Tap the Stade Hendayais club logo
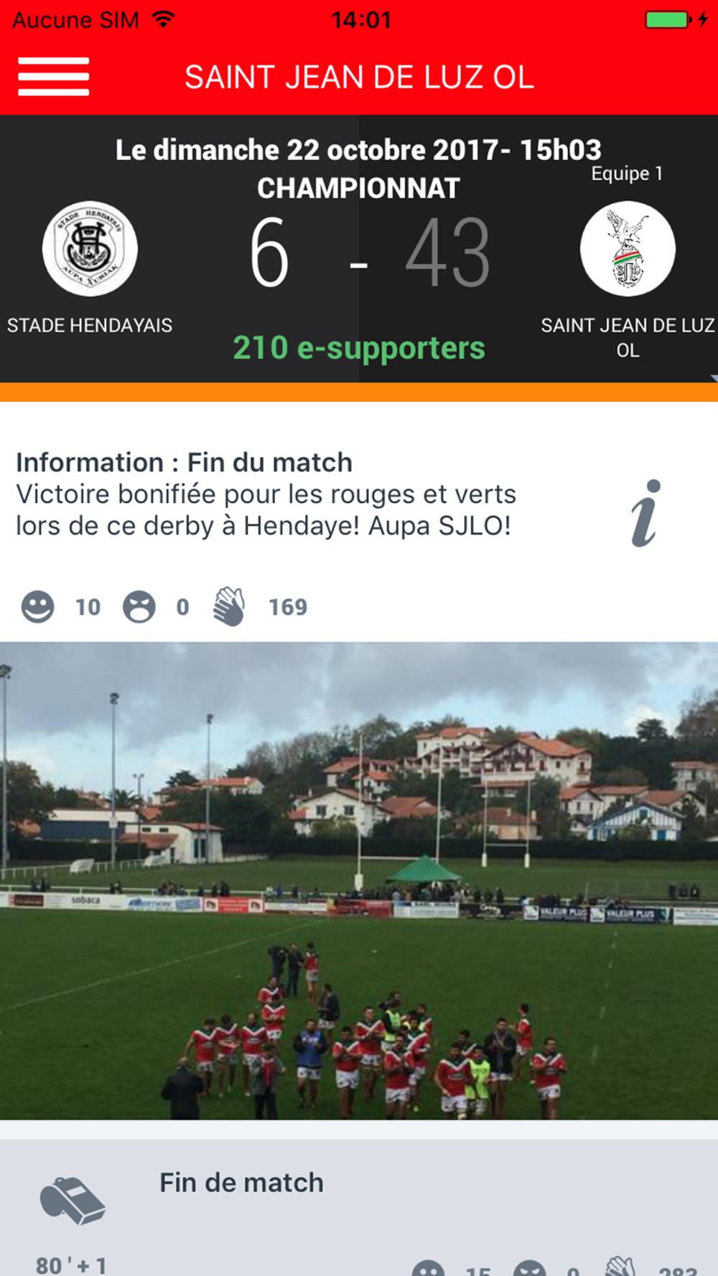The image size is (718, 1276). 90,248
